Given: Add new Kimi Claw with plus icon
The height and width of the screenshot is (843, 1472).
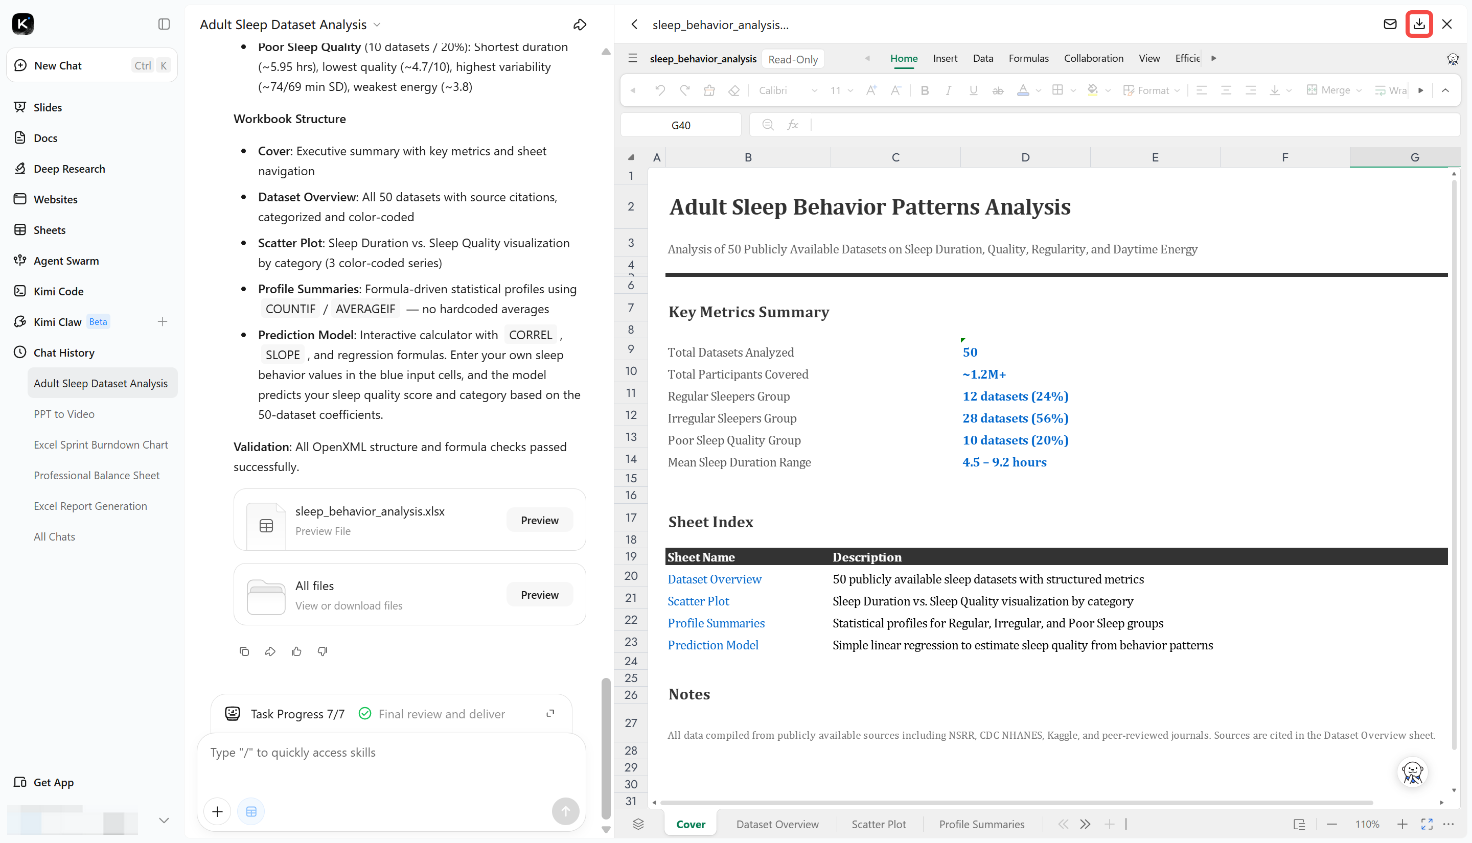Looking at the screenshot, I should pyautogui.click(x=162, y=321).
